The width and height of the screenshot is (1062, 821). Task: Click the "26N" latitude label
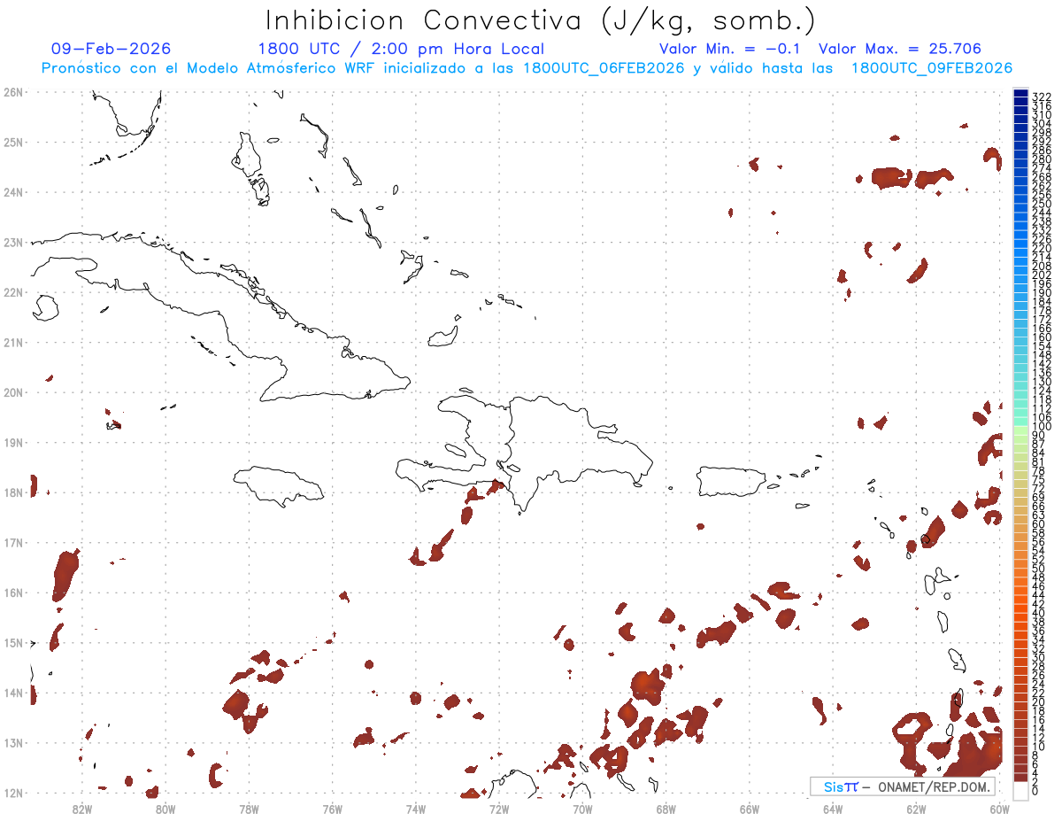pos(13,92)
